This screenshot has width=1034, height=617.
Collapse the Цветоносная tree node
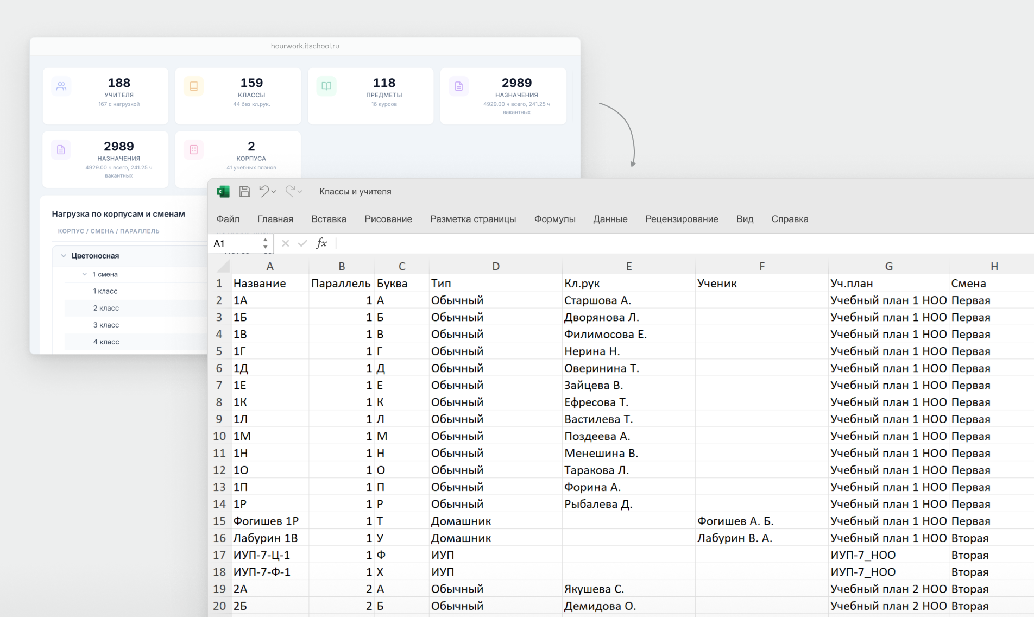64,256
